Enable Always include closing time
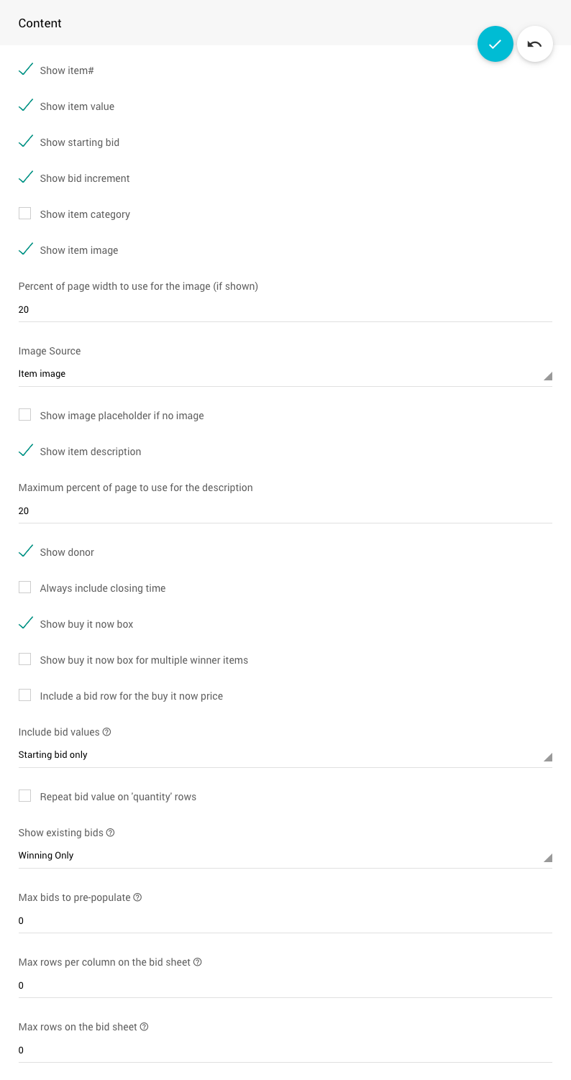The image size is (571, 1080). (25, 587)
